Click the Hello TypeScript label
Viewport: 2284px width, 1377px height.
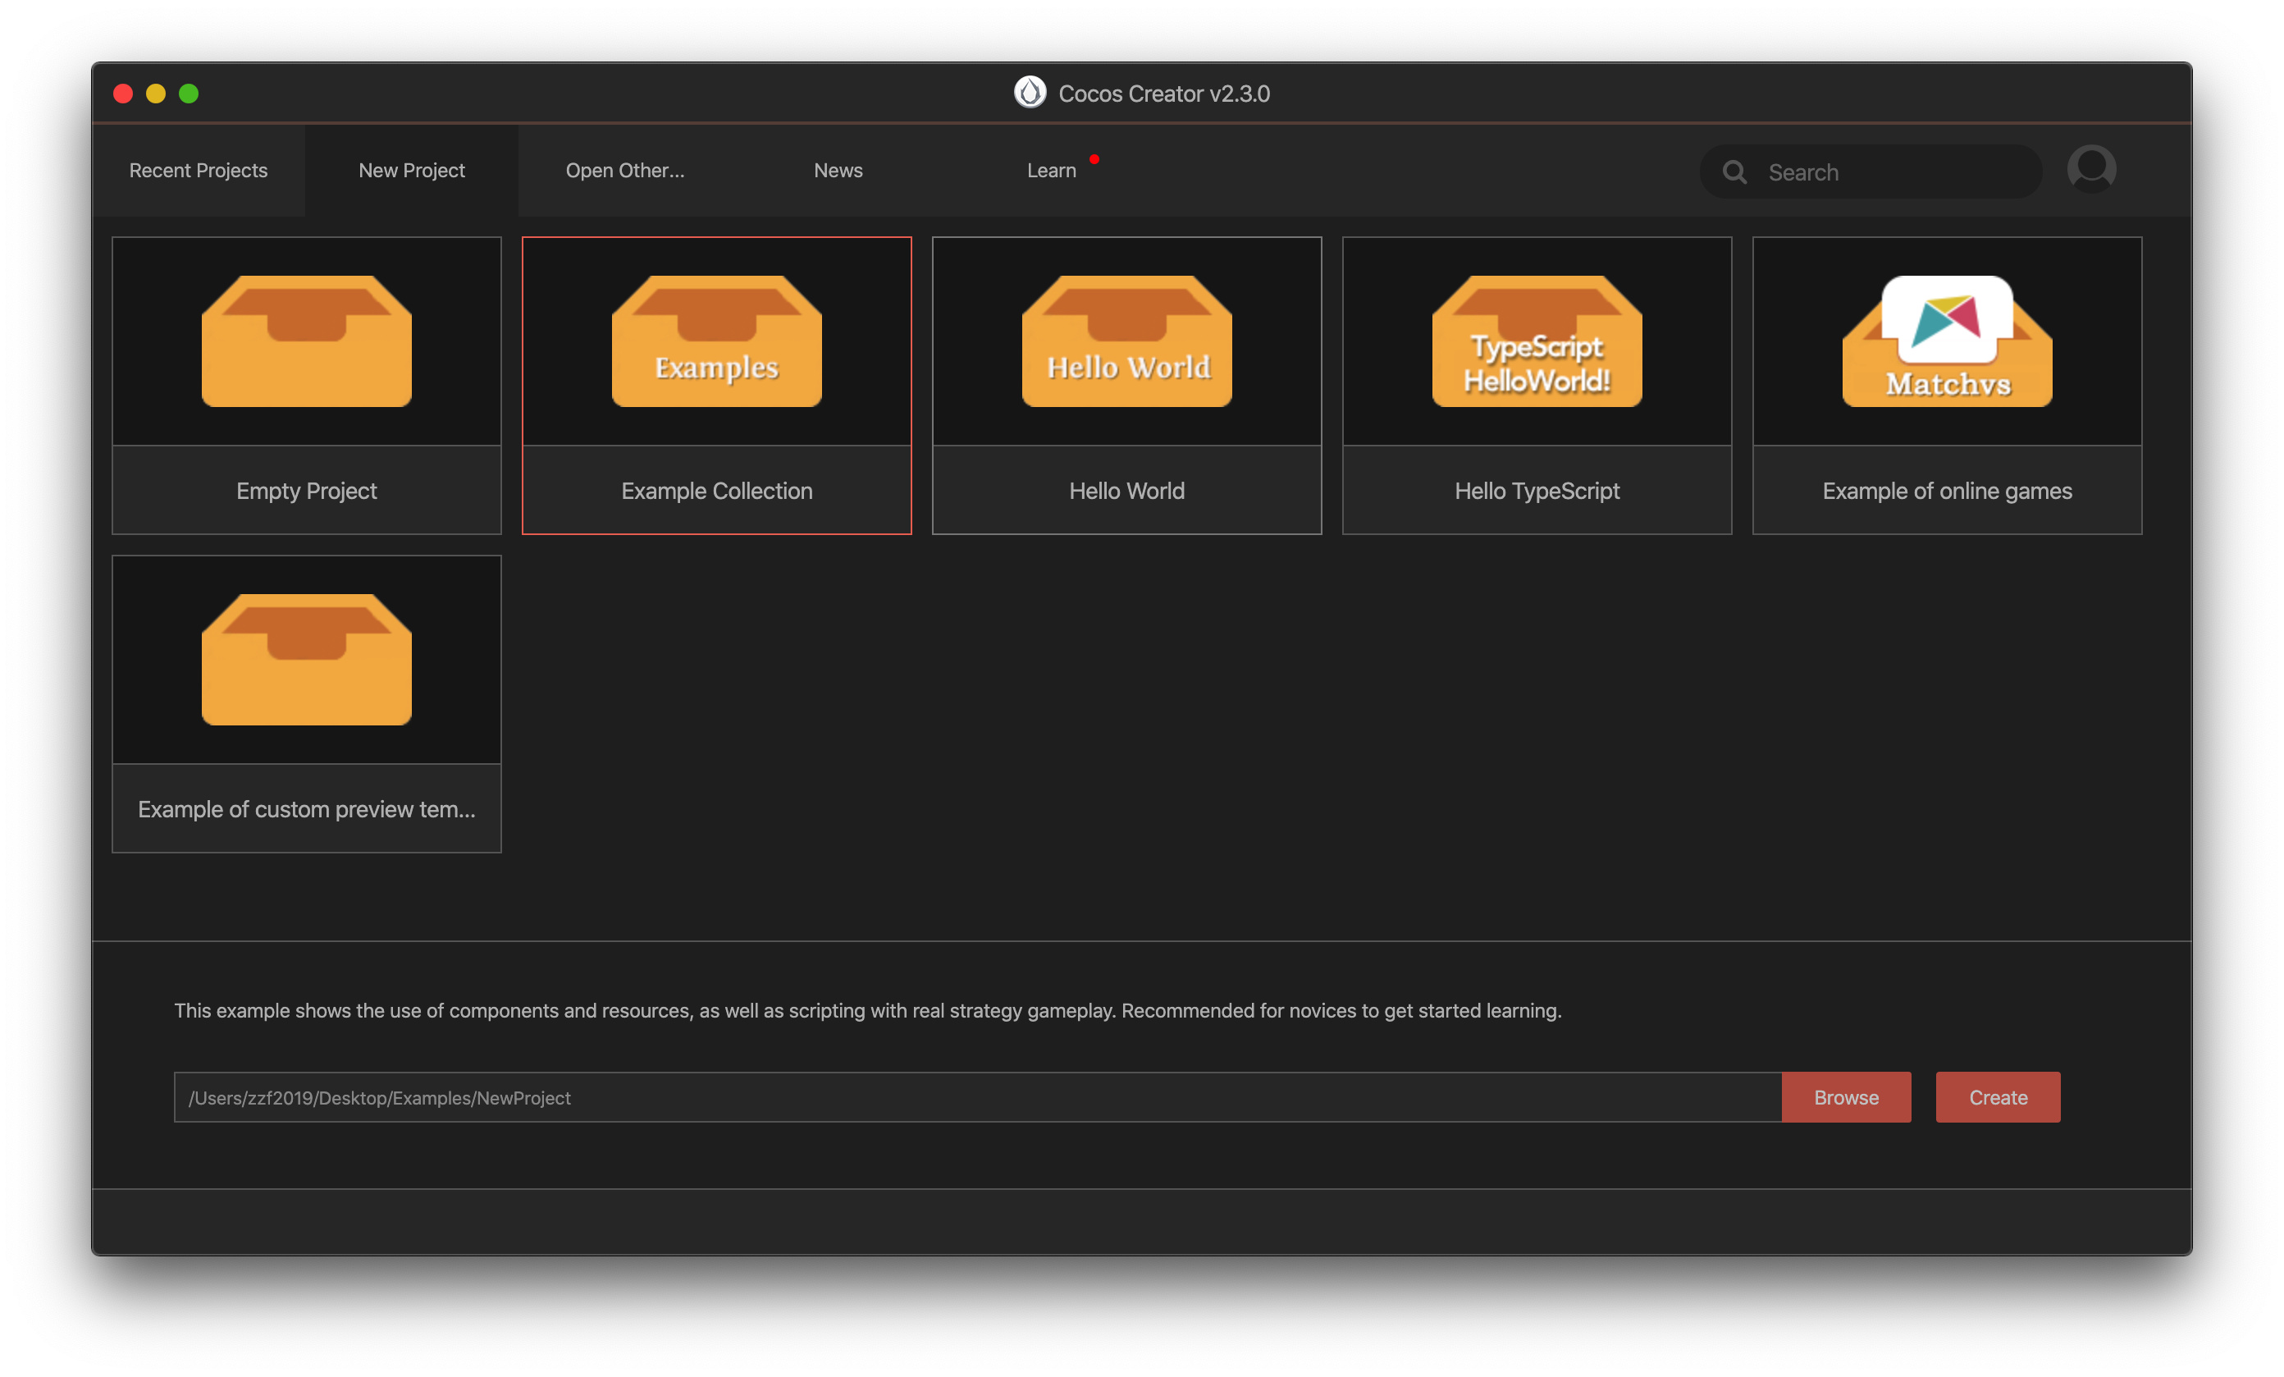[x=1537, y=491]
